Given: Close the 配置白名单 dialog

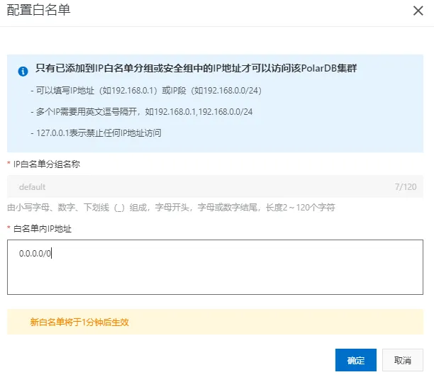Looking at the screenshot, I should [417, 11].
